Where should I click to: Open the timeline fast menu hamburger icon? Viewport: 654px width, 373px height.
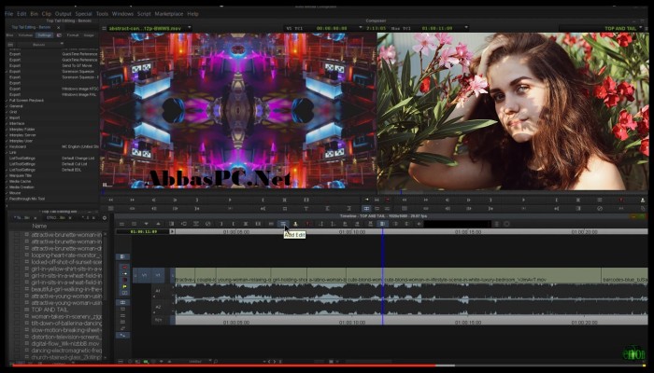coord(121,224)
